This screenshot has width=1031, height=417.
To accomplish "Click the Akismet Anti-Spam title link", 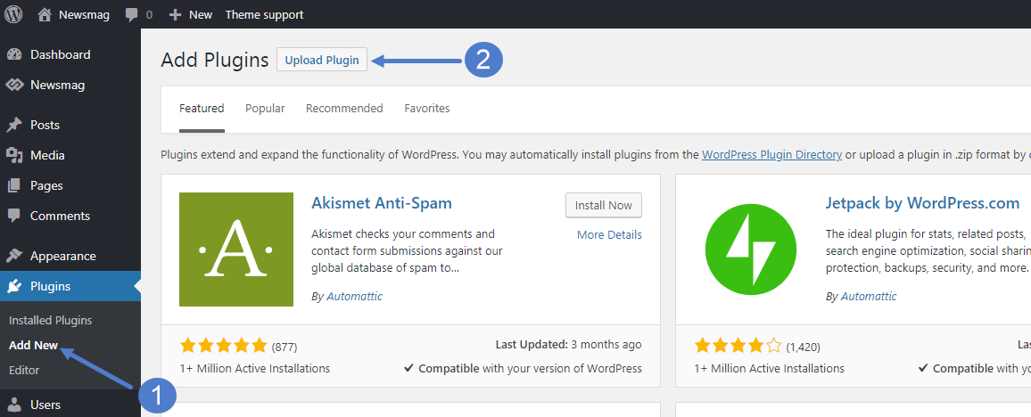I will 382,203.
